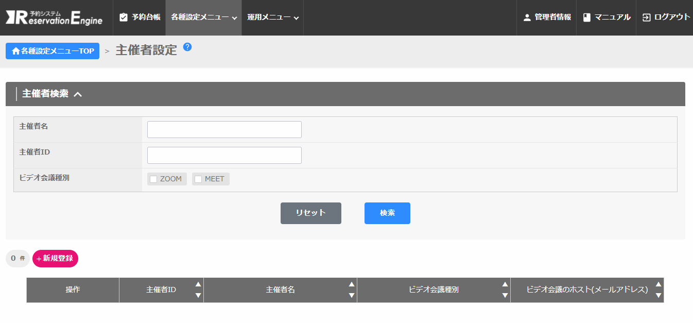Open 管理者情報 admin profile
The height and width of the screenshot is (323, 693).
coord(547,18)
